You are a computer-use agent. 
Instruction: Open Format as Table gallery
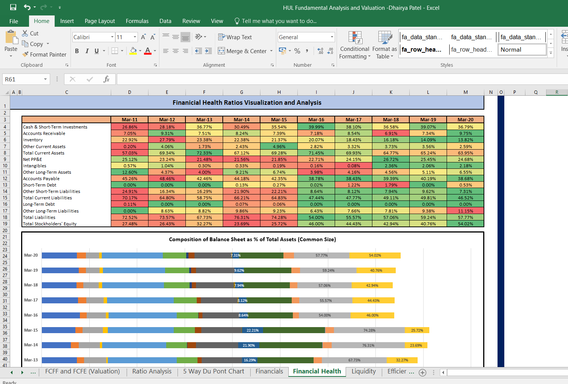coord(384,45)
